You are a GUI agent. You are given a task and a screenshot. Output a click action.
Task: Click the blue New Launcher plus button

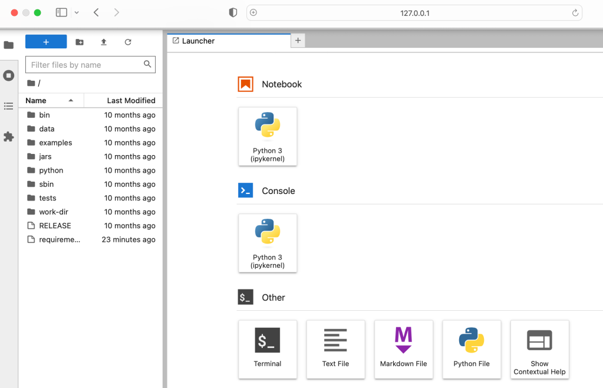(46, 41)
